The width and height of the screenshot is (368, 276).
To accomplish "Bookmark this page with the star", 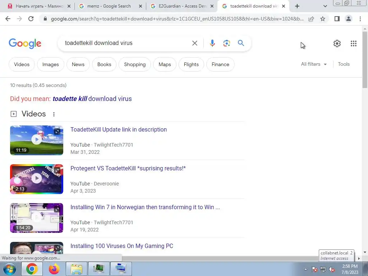I will click(x=323, y=19).
